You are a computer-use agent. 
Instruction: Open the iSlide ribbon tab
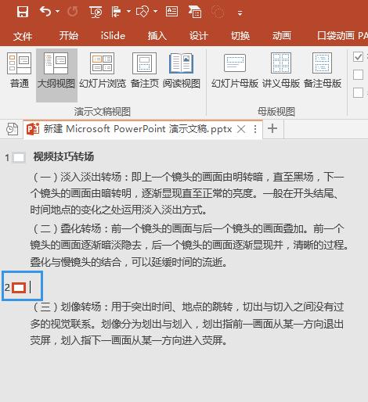(x=113, y=36)
